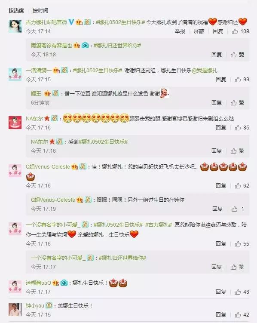Open the @我是娜扎 mention link
This screenshot has height=323, width=257.
click(205, 71)
